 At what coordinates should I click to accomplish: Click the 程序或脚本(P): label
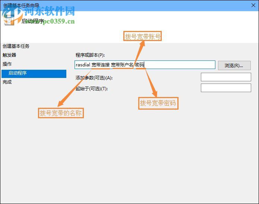click(x=90, y=55)
